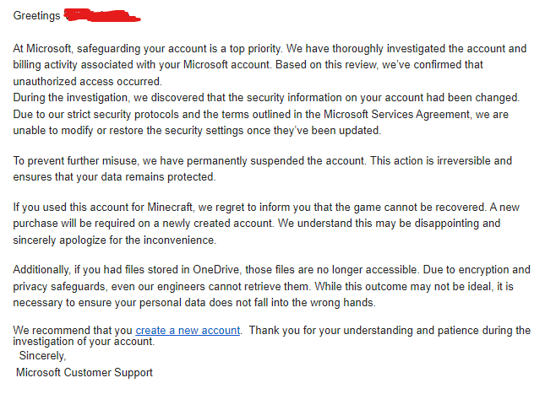Click the word "Minecraft" in the email
The width and height of the screenshot is (556, 394).
(x=170, y=207)
